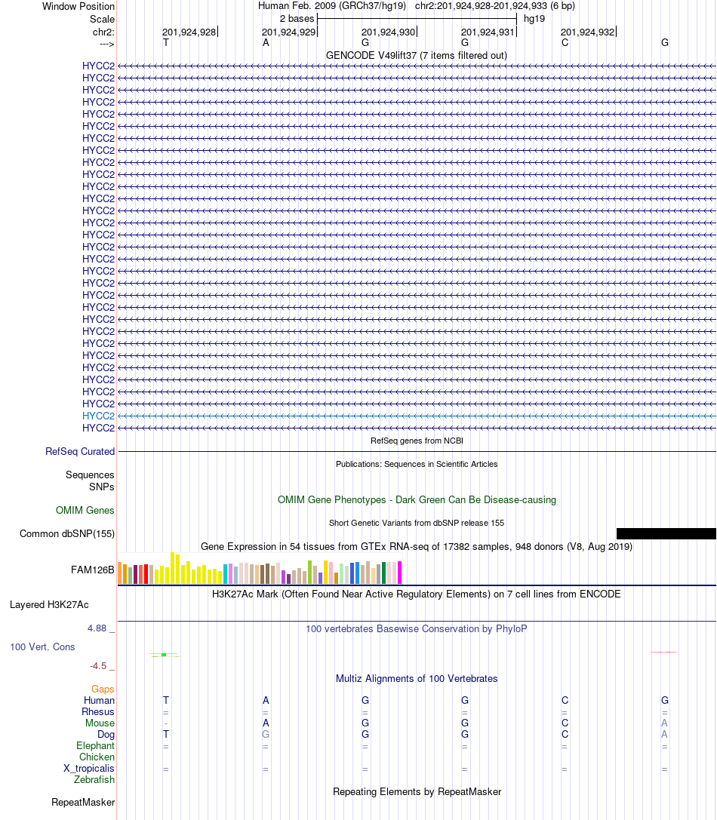Open 'Repeating Elements by RepeatMasker' track title
717x820 pixels.
click(417, 792)
